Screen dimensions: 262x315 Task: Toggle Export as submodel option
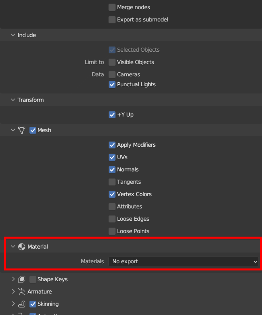(112, 19)
